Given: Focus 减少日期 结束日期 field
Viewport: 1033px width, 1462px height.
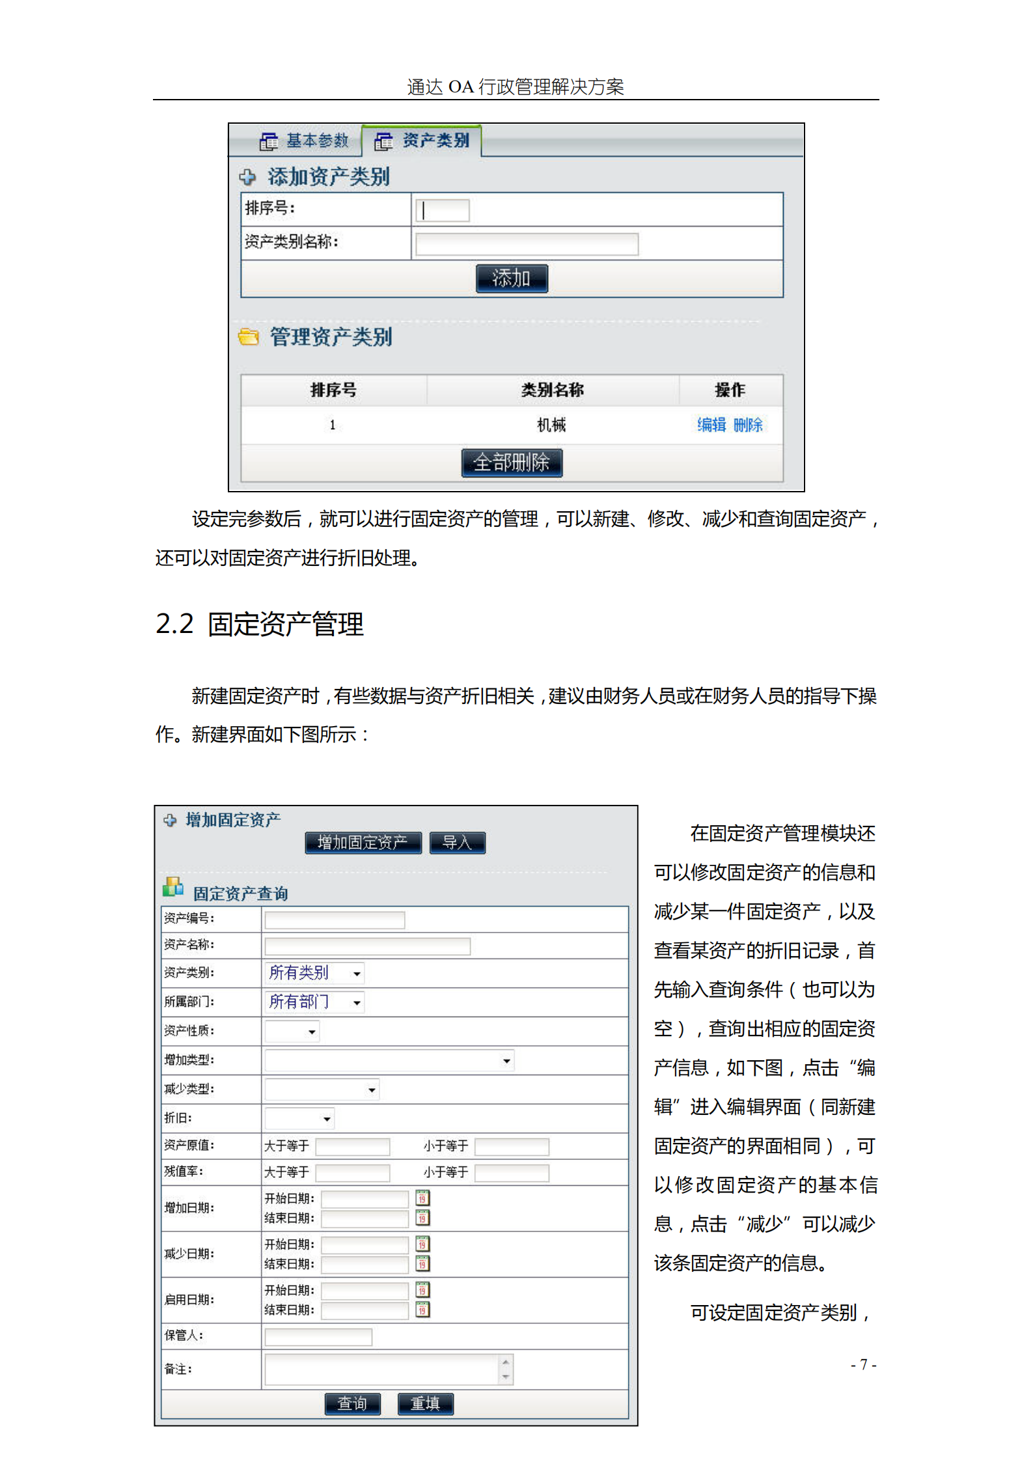Looking at the screenshot, I should [365, 1265].
